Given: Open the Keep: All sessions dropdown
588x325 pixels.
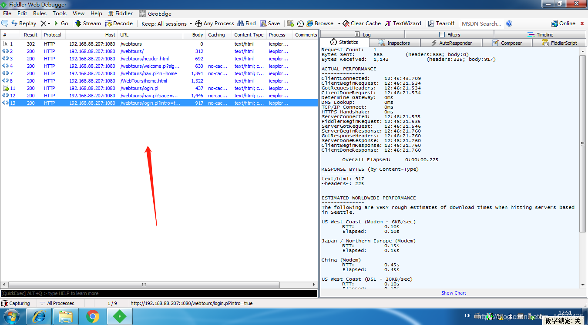Looking at the screenshot, I should pos(167,23).
